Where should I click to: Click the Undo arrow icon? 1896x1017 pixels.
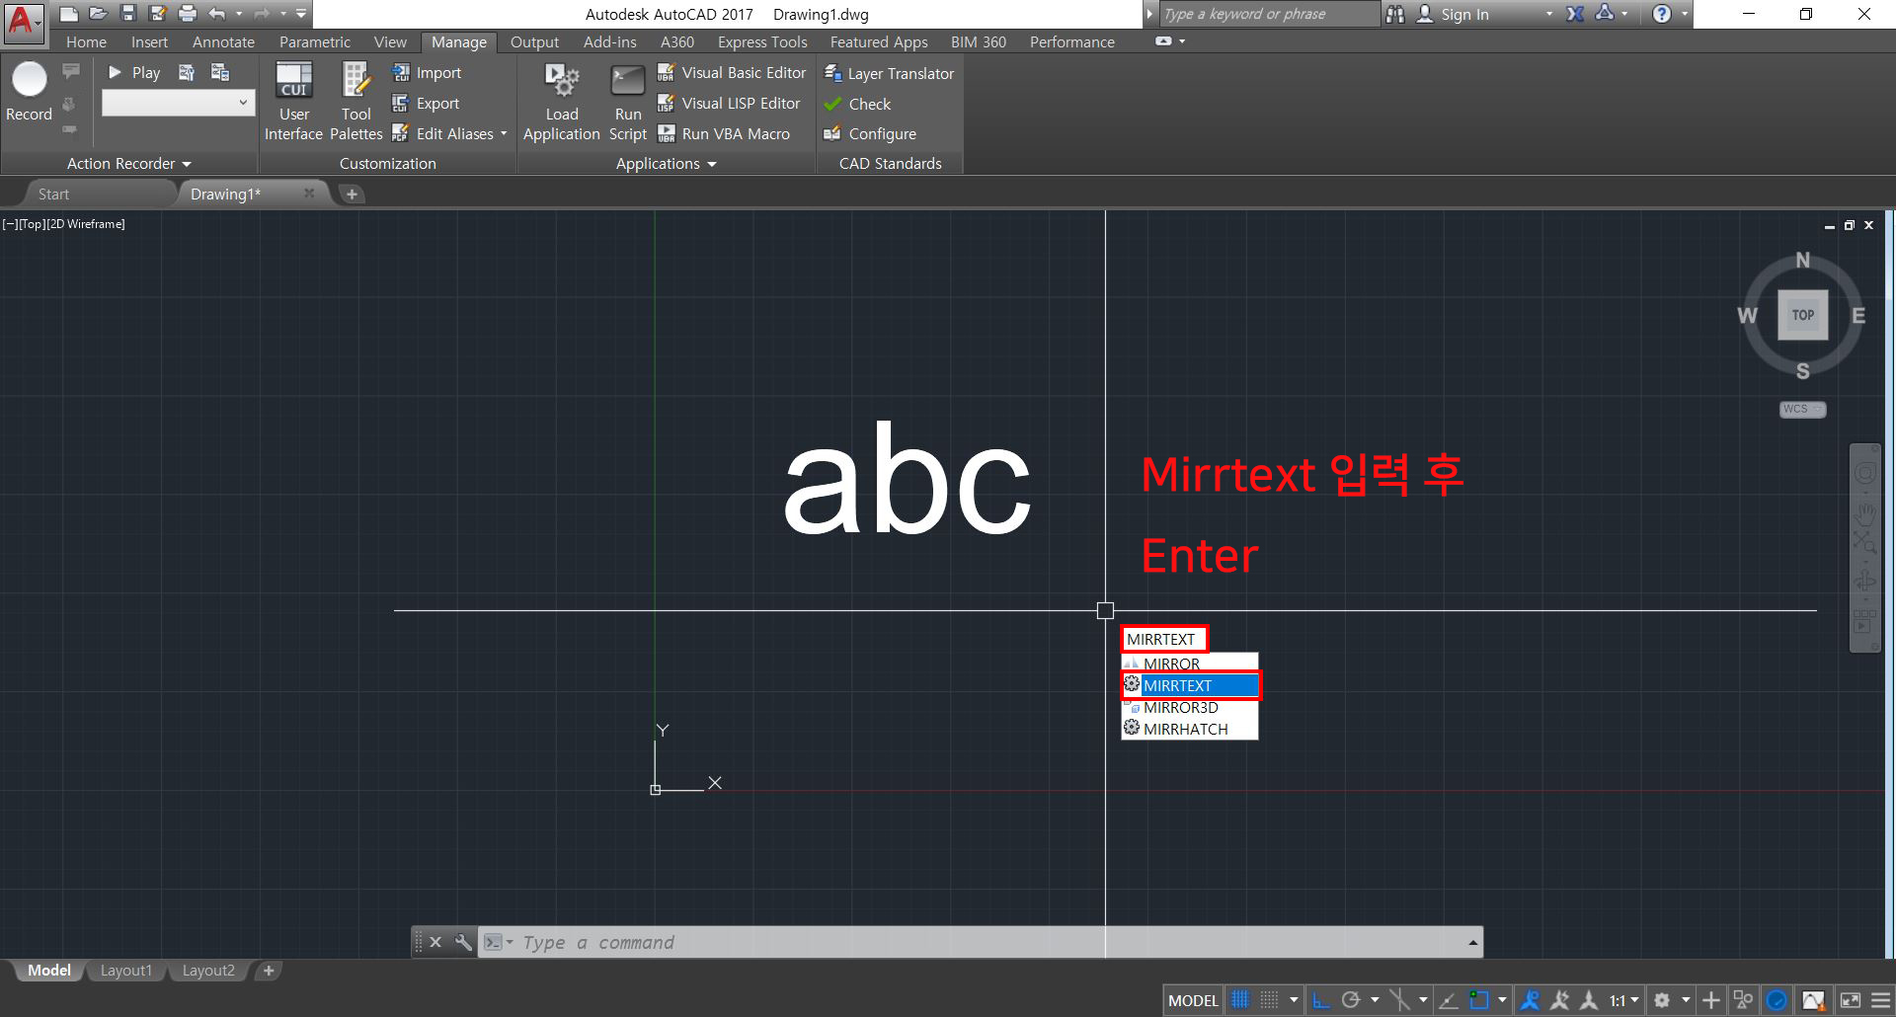click(x=217, y=14)
